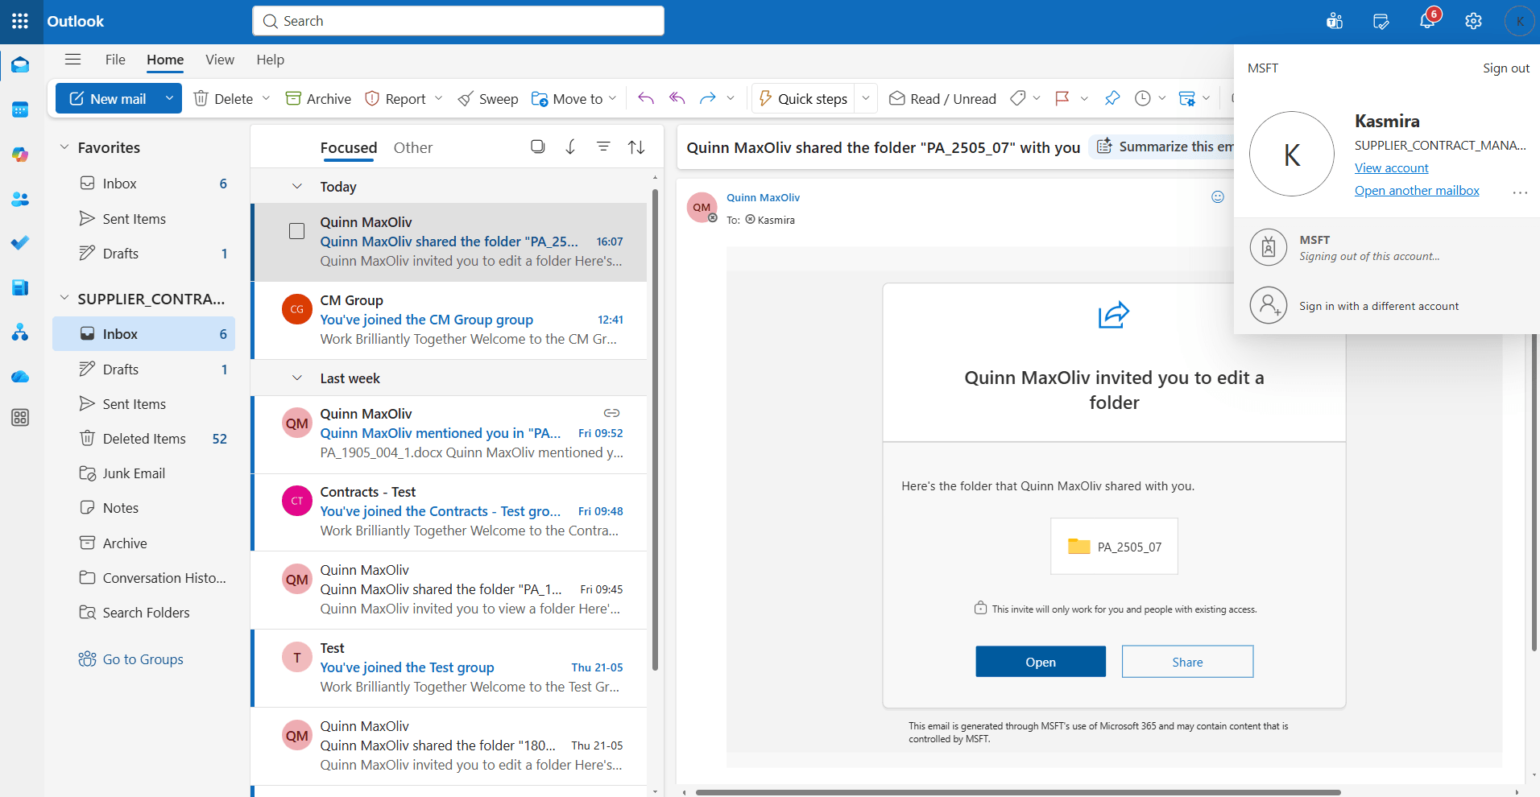Click the emoji reaction smiley icon

pyautogui.click(x=1218, y=197)
